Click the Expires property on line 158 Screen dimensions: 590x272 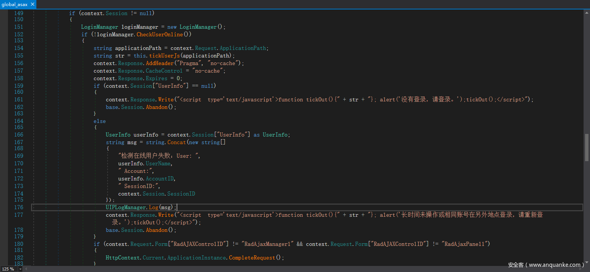click(156, 78)
